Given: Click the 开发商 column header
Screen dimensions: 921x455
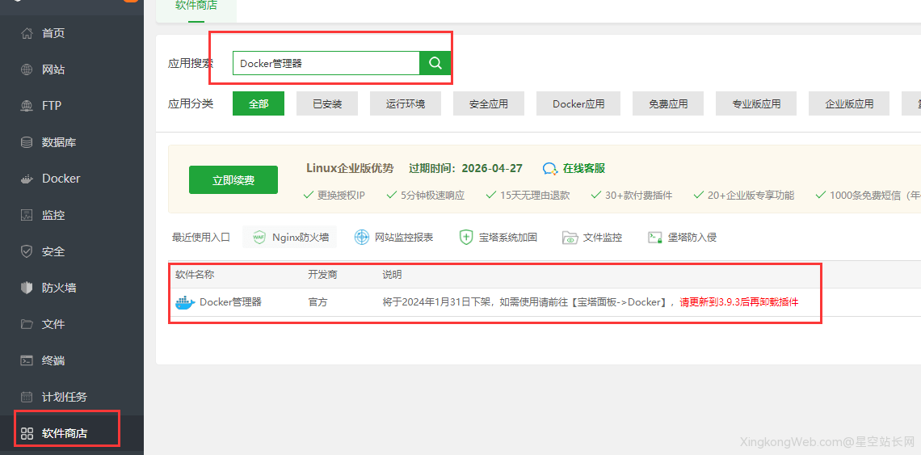Looking at the screenshot, I should [322, 275].
